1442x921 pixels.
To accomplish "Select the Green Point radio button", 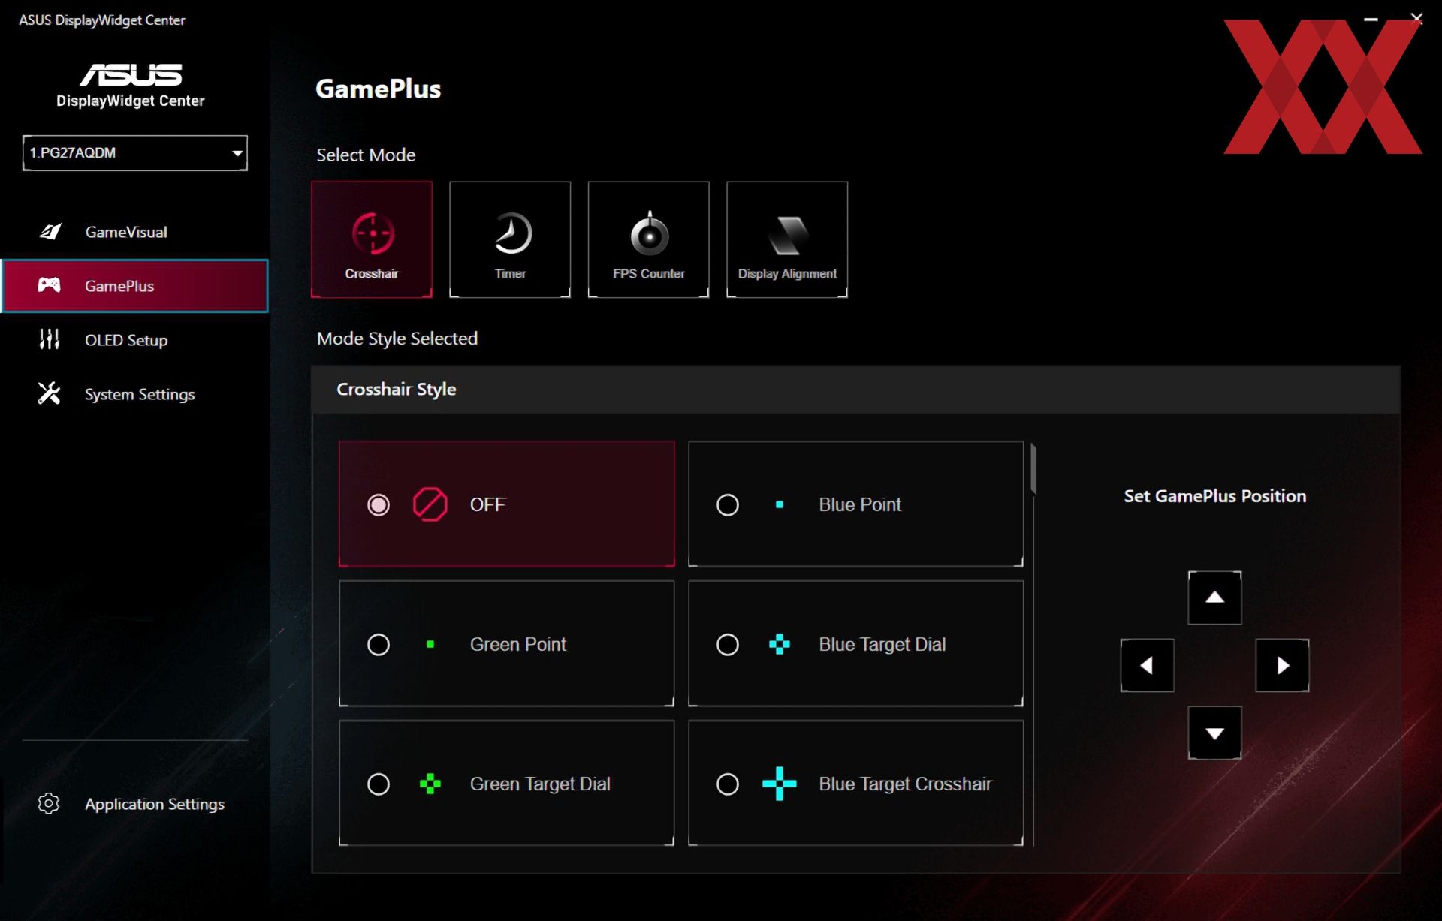I will click(x=379, y=644).
